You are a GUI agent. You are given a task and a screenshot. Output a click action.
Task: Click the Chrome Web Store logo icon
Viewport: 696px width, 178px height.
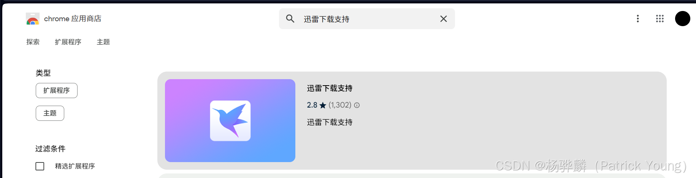point(33,19)
